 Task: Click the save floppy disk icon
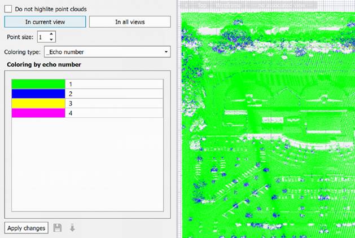58,228
